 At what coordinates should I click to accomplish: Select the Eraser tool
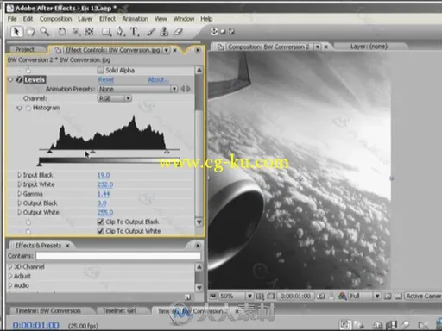(178, 32)
